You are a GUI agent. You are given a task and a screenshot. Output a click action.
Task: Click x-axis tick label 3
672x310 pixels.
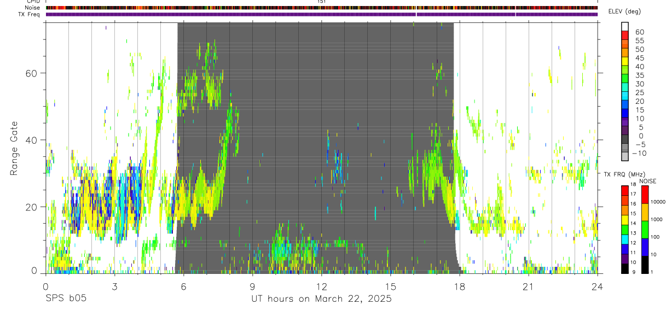point(114,286)
